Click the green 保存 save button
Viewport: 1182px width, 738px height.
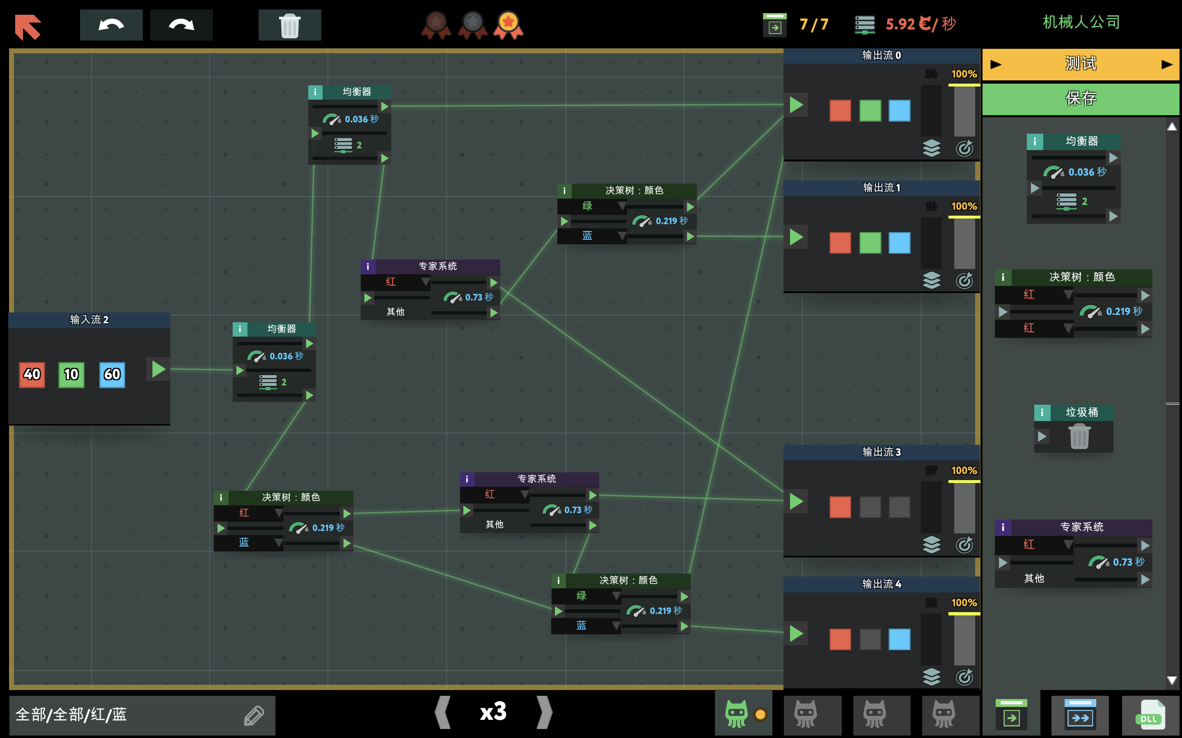[x=1080, y=99]
